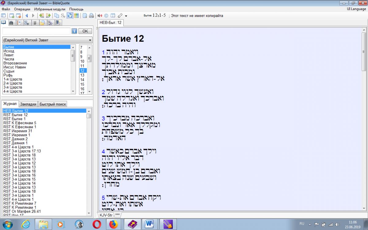Screen dimensions: 368x230
Task: Click the copyright symbol toolbar icon
Action: [x=106, y=16]
